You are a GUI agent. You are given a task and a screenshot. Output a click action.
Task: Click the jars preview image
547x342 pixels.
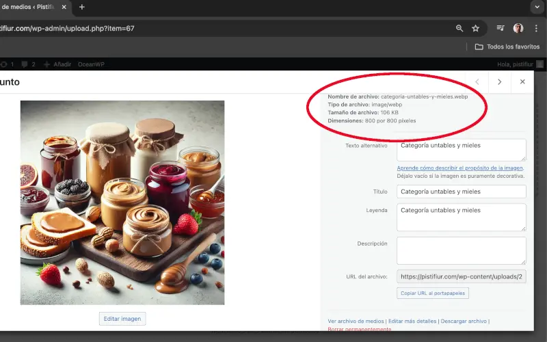click(122, 202)
